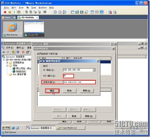Click the Take Snapshot clock icon
This screenshot has width=150, height=137.
tap(55, 12)
